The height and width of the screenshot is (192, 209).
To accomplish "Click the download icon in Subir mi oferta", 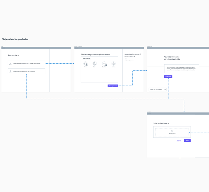I will tap(10, 64).
